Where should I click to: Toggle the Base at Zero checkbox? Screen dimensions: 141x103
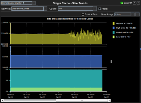point(83,14)
